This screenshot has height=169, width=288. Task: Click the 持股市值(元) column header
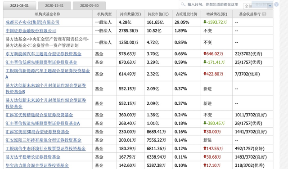coord(158,14)
